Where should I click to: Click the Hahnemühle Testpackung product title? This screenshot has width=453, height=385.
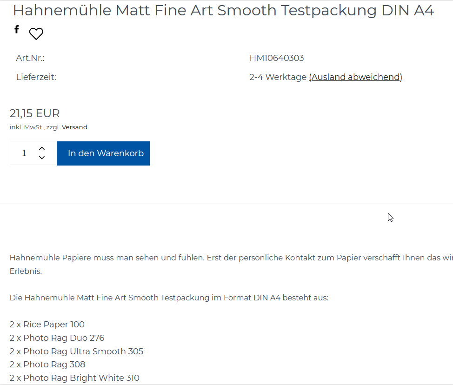223,11
